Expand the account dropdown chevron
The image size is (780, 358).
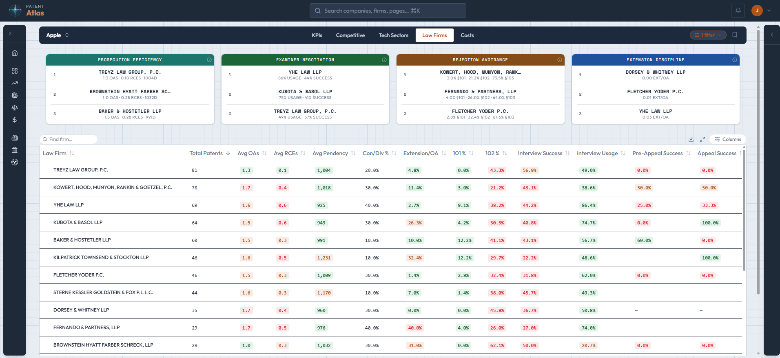pos(769,11)
